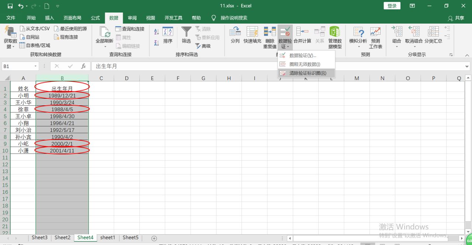Switch to the 开始 (Home) ribbon tab
The image size is (472, 245).
click(31, 18)
